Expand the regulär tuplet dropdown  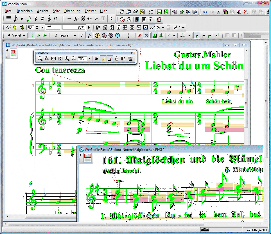tap(75, 36)
